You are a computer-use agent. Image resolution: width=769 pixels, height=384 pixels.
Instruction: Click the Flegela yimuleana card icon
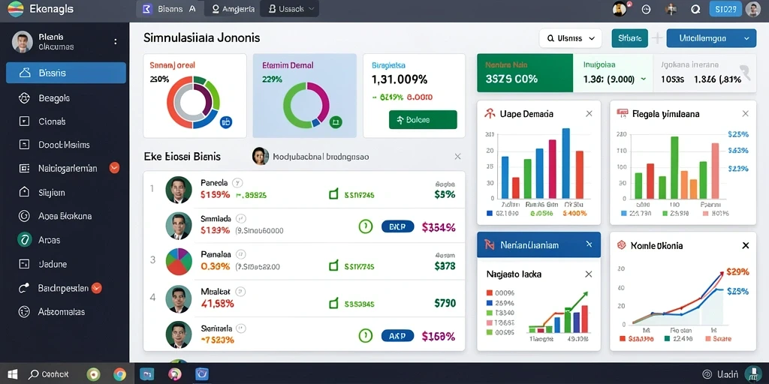623,113
